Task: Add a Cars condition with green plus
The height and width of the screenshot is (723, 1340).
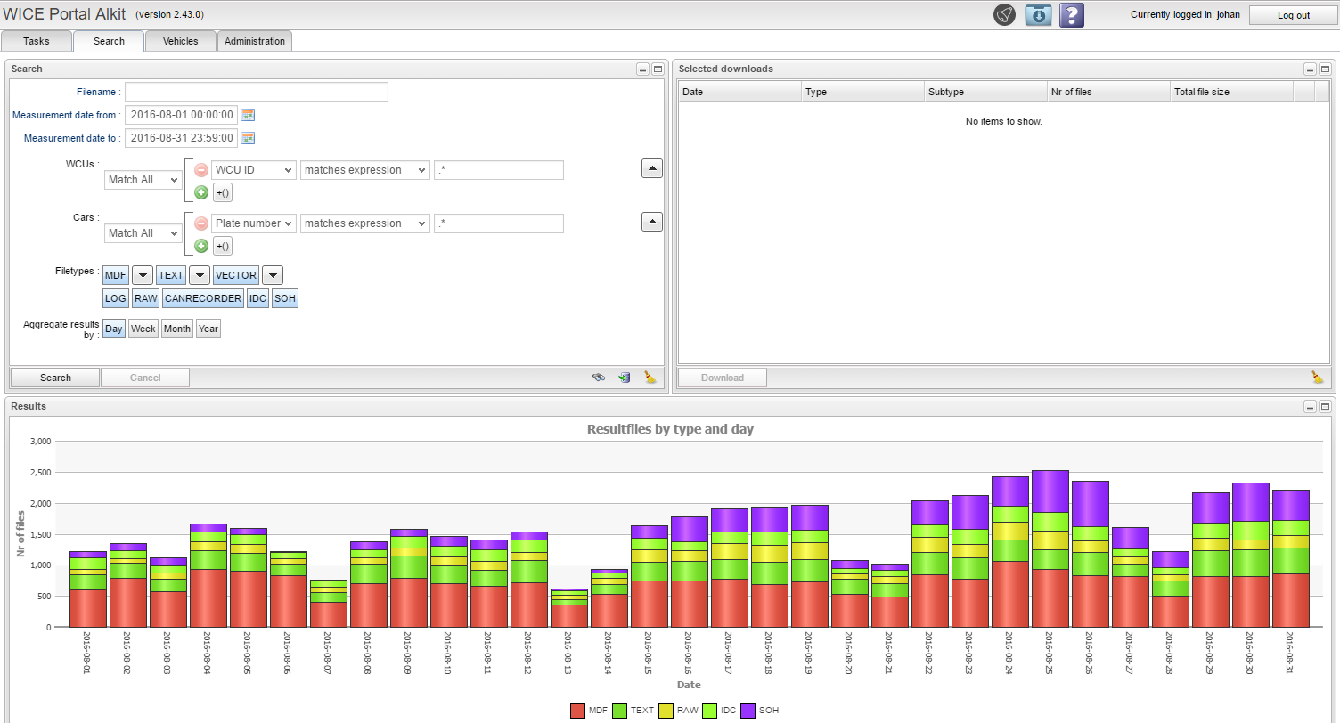Action: 201,247
